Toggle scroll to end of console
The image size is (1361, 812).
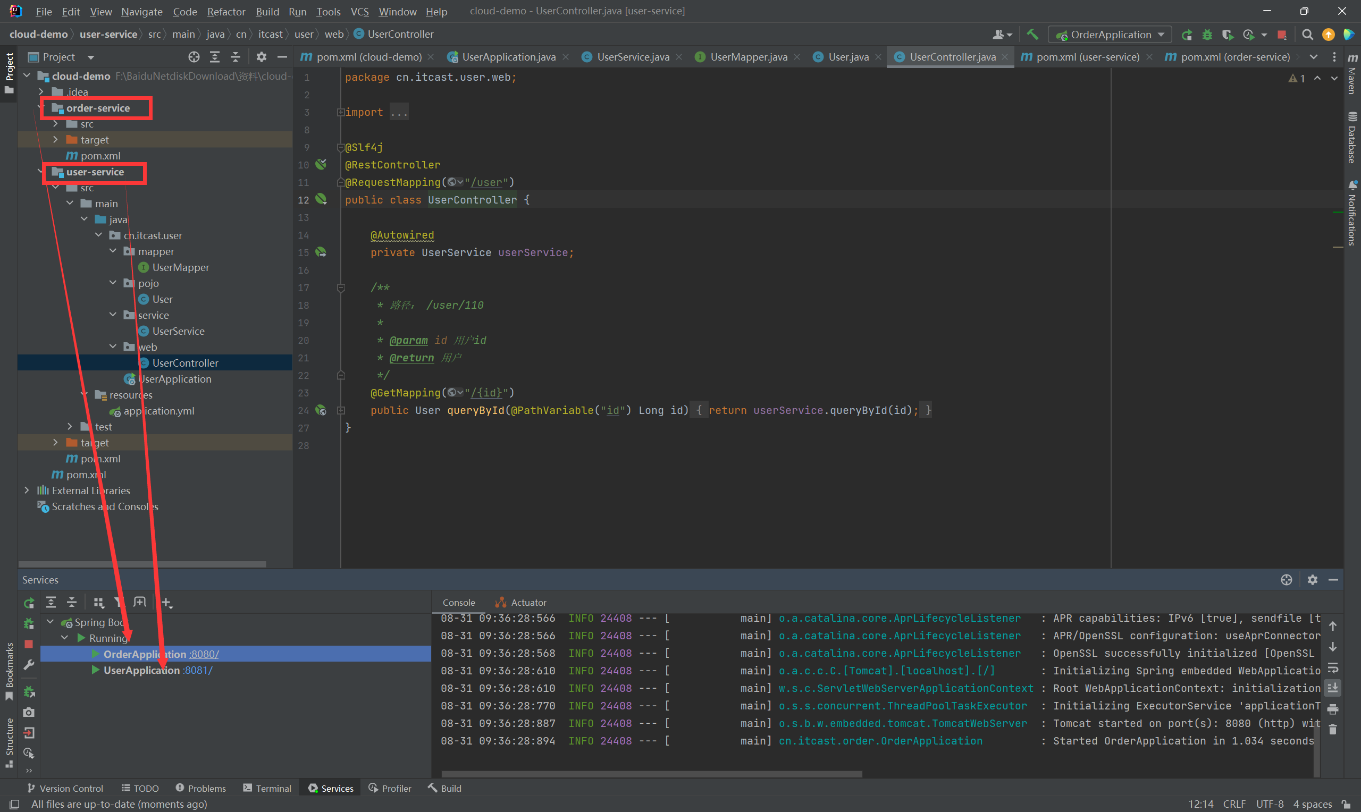click(x=1332, y=688)
